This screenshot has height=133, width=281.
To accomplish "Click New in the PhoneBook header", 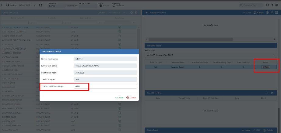I will [x=246, y=130].
